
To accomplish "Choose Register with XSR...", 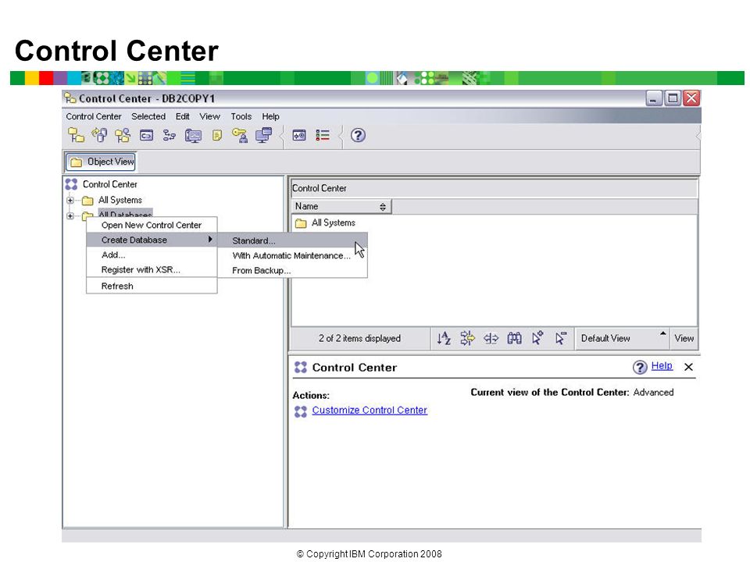I will (152, 269).
